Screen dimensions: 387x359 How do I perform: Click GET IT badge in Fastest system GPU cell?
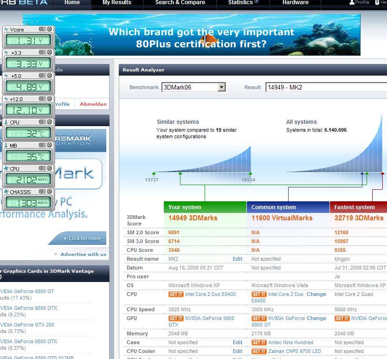342,318
